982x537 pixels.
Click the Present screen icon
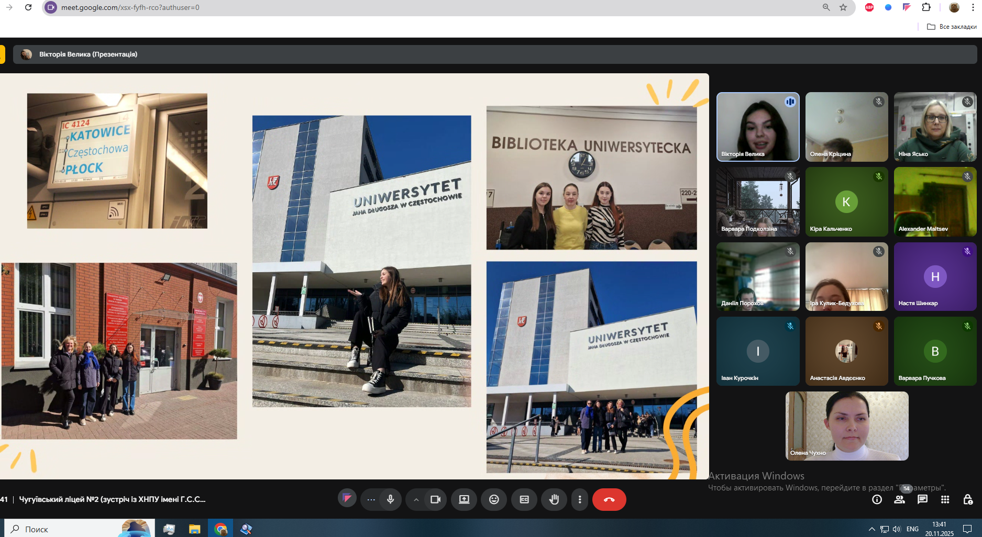(464, 499)
